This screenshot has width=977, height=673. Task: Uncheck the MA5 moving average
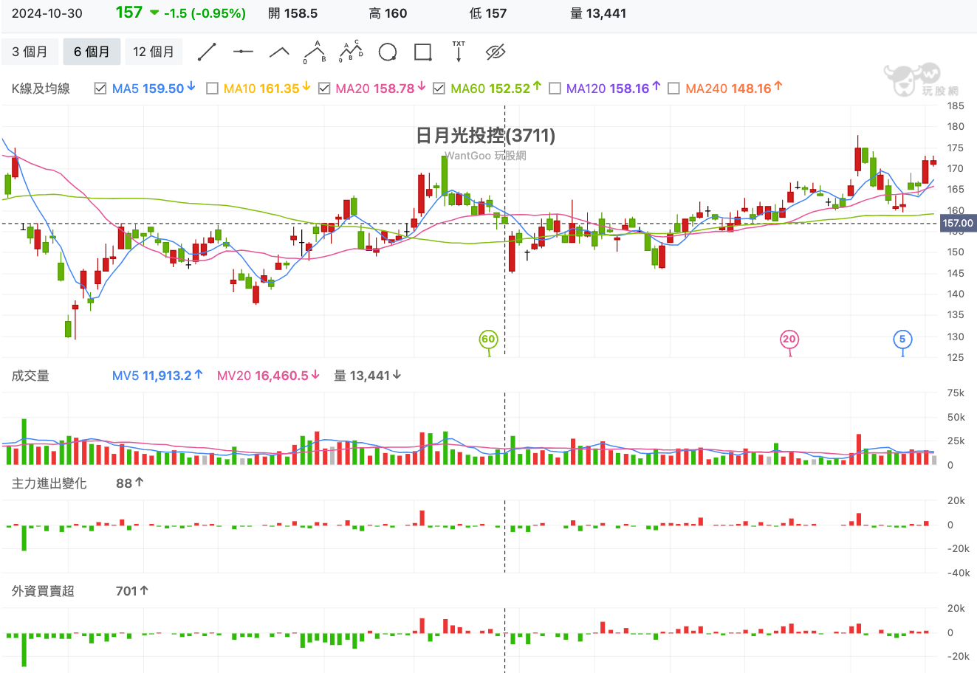[x=100, y=88]
